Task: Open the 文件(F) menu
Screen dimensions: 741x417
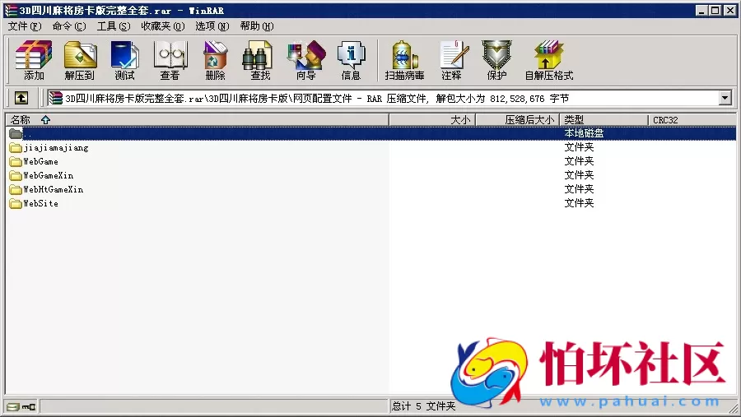Action: click(x=25, y=26)
